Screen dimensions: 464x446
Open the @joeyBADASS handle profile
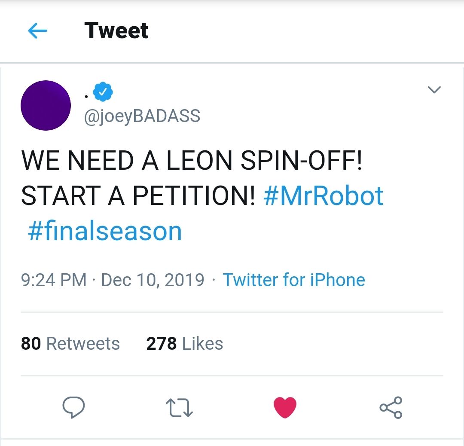click(142, 116)
